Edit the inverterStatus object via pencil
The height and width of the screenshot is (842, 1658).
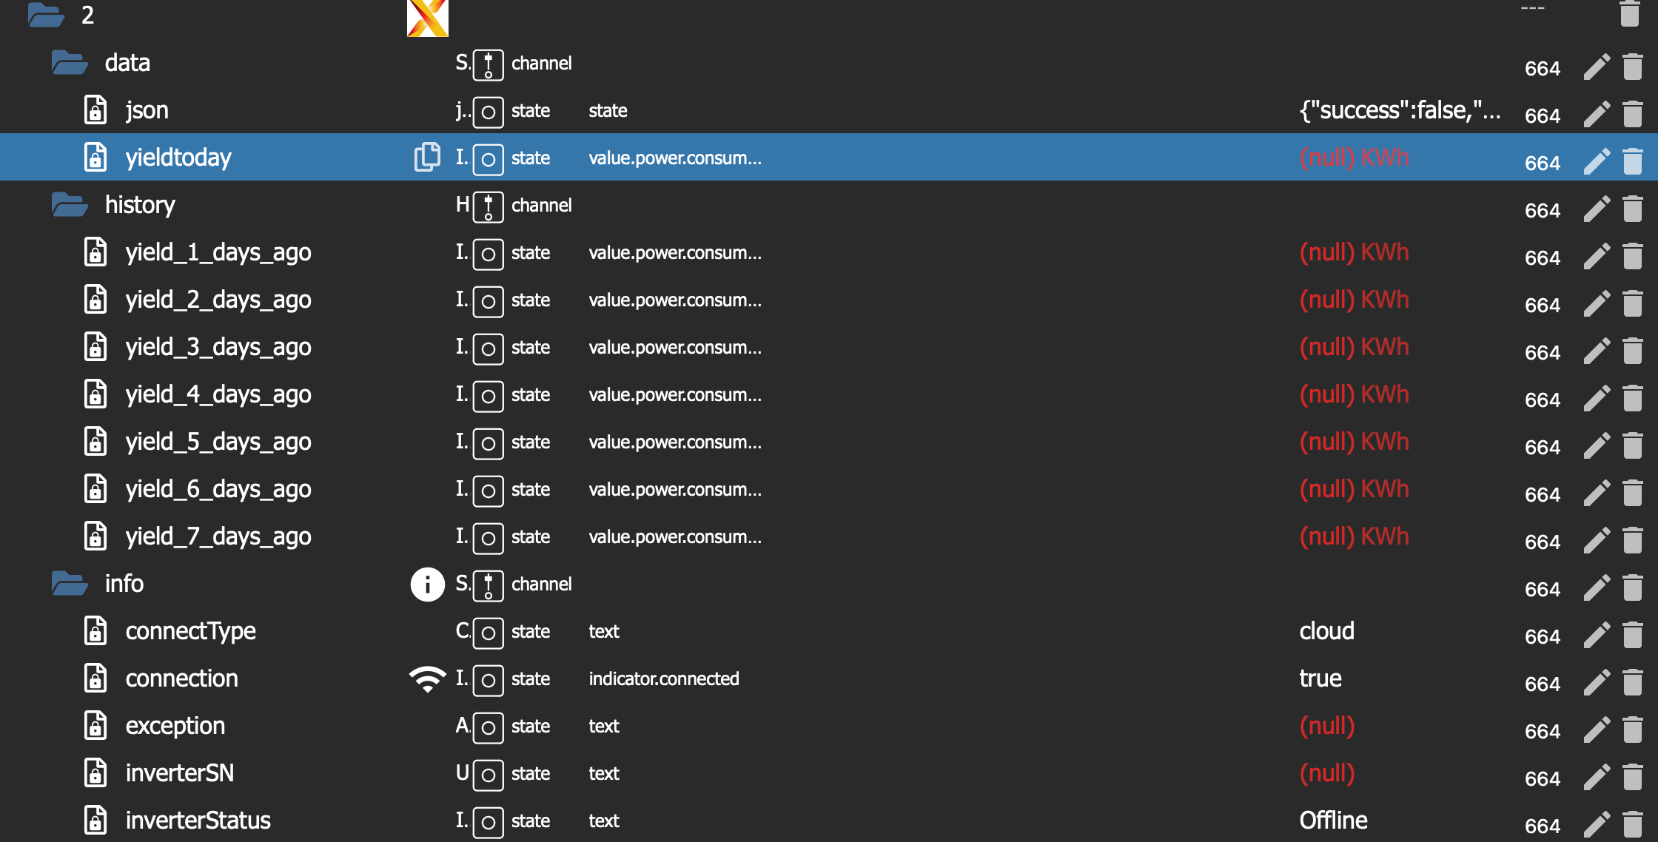coord(1597,824)
